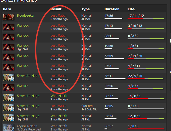Click the KDA column header

pyautogui.click(x=131, y=9)
